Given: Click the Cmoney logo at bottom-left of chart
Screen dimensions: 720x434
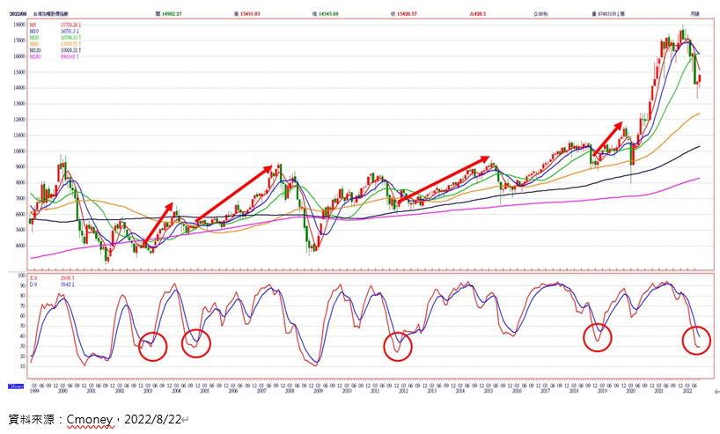Looking at the screenshot, I should (16, 386).
